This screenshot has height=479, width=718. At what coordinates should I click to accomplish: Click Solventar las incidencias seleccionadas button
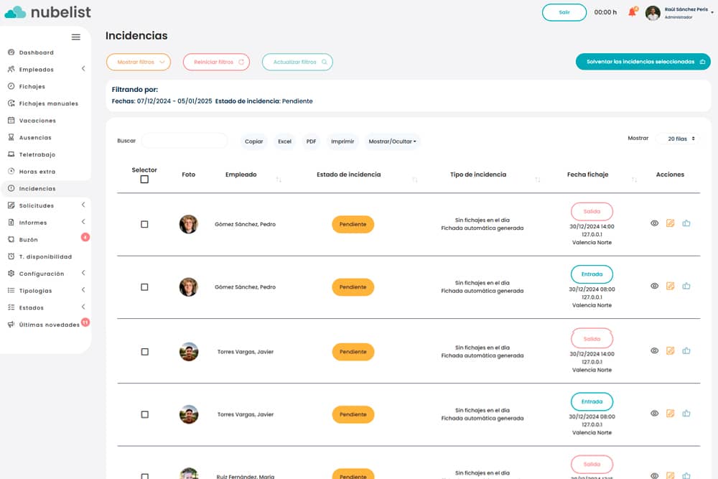point(643,62)
